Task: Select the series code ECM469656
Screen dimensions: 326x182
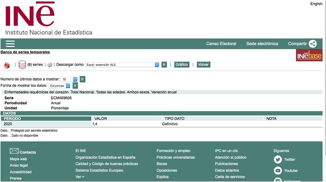Action: [61, 98]
